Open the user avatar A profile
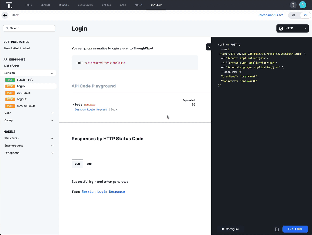The height and width of the screenshot is (235, 312). click(303, 5)
